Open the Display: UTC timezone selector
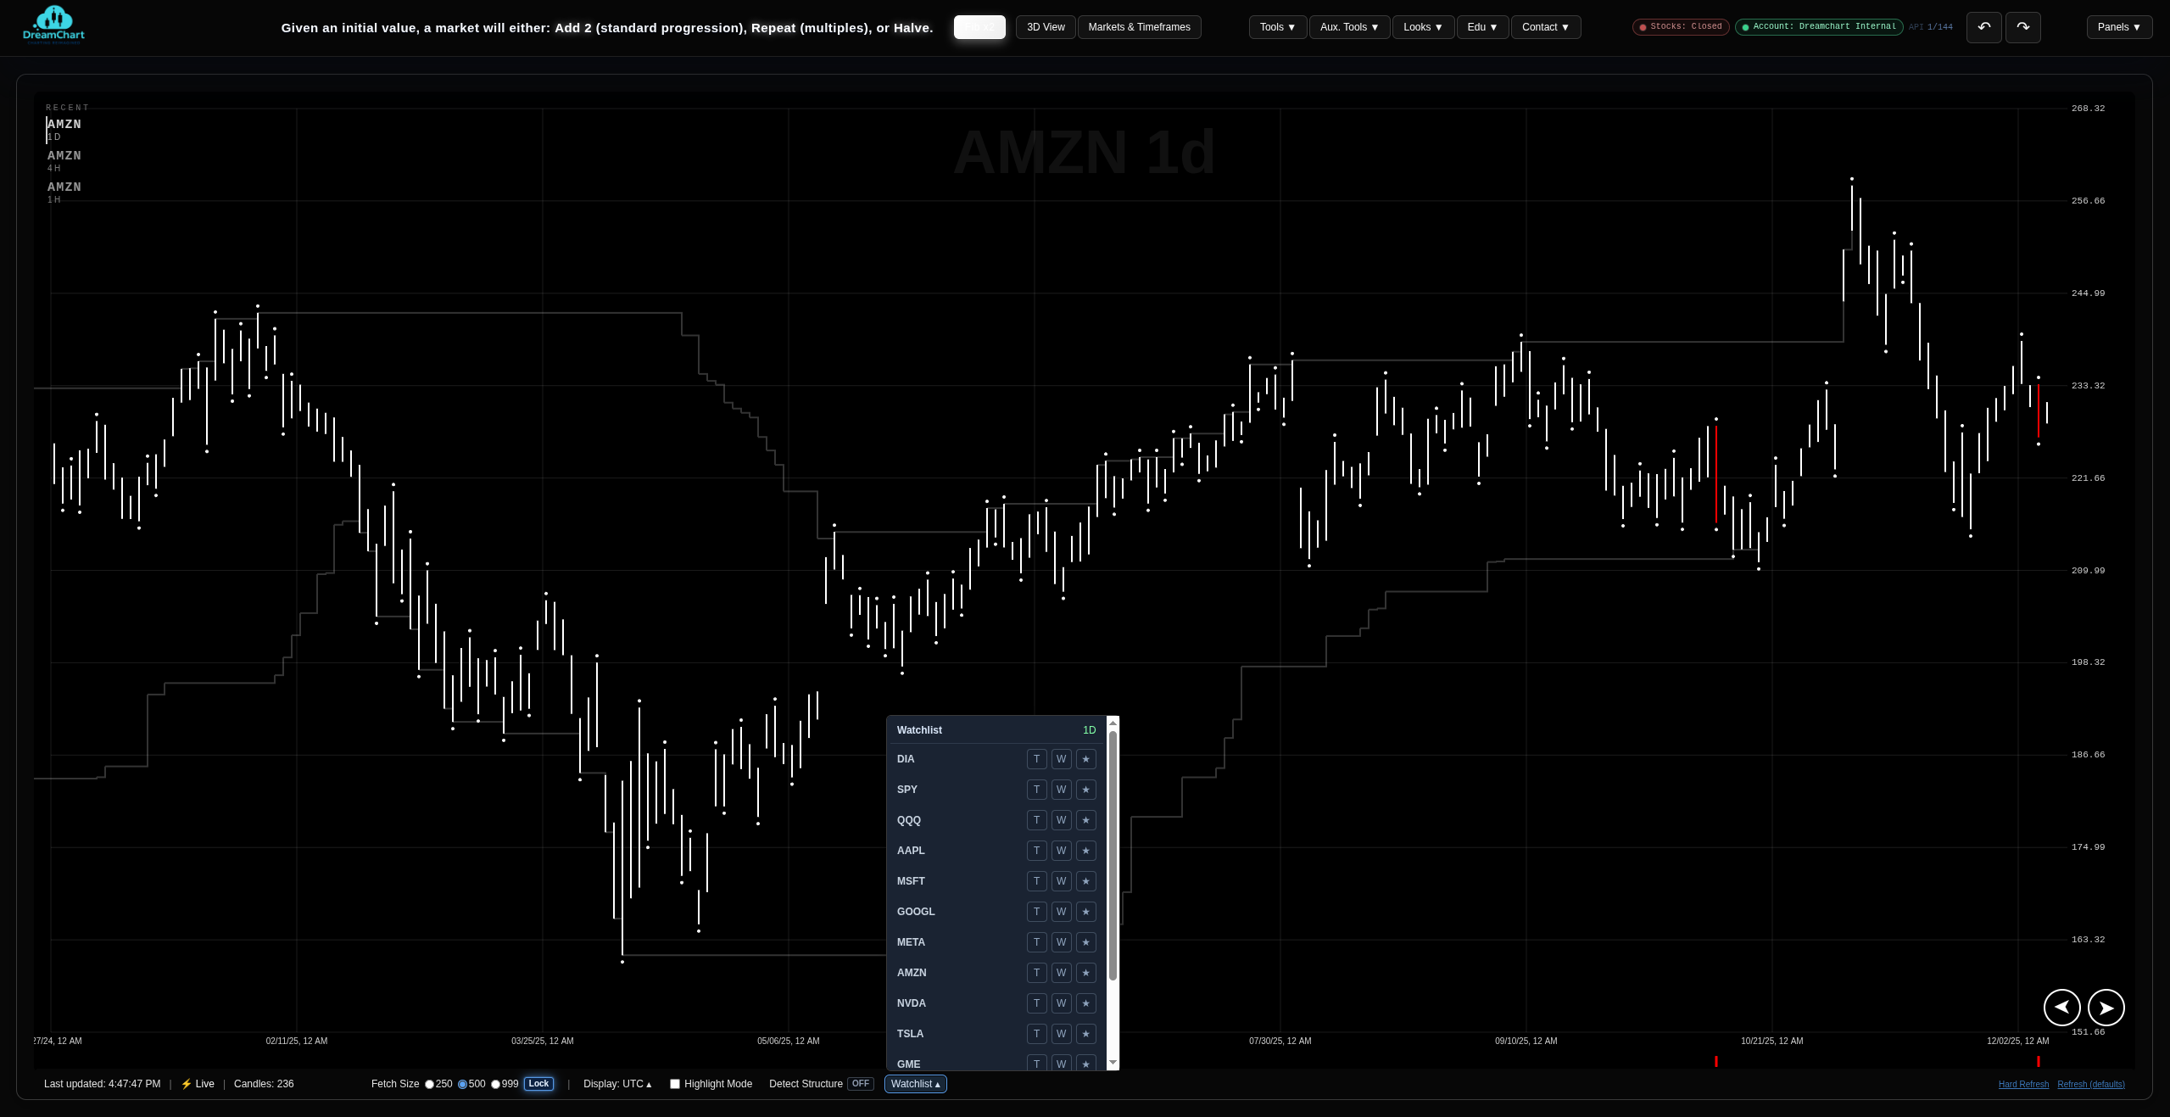 pyautogui.click(x=617, y=1084)
